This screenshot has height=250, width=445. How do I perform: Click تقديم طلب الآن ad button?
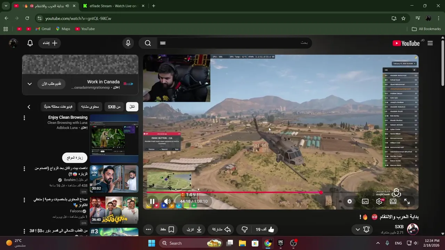[x=51, y=84]
